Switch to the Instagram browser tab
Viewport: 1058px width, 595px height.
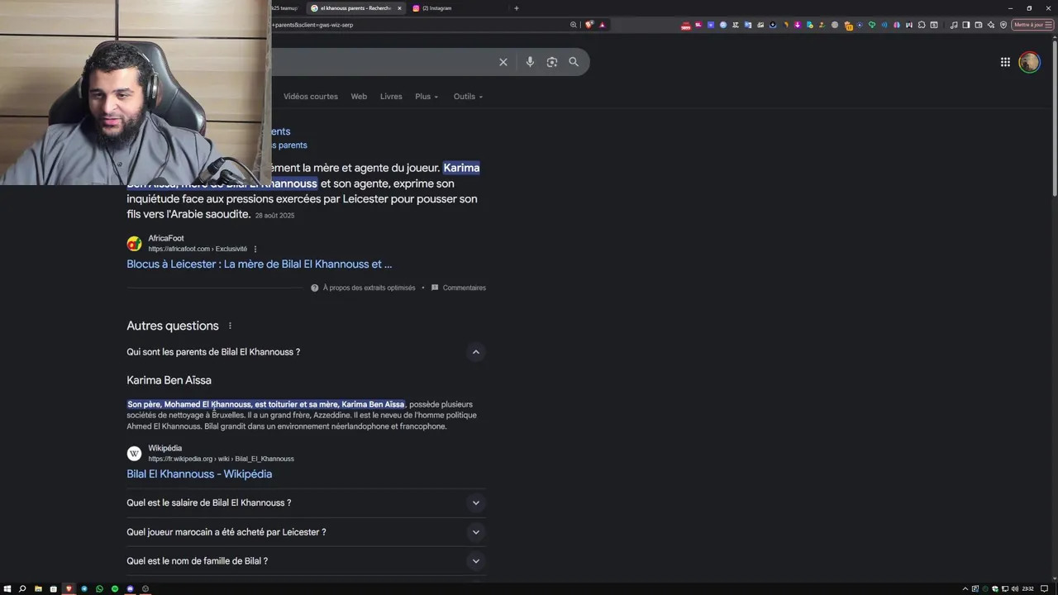click(445, 8)
